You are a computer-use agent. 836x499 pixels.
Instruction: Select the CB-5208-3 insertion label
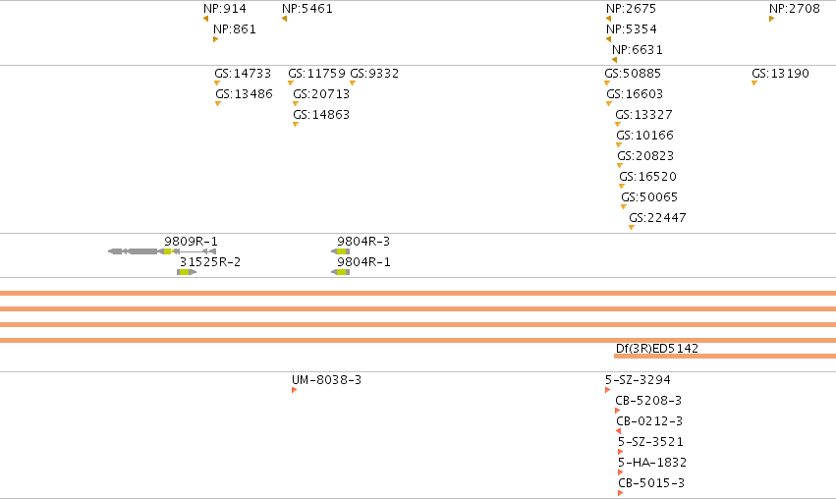pyautogui.click(x=648, y=401)
